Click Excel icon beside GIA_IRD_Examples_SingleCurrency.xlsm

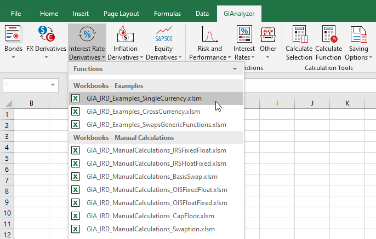pos(76,98)
